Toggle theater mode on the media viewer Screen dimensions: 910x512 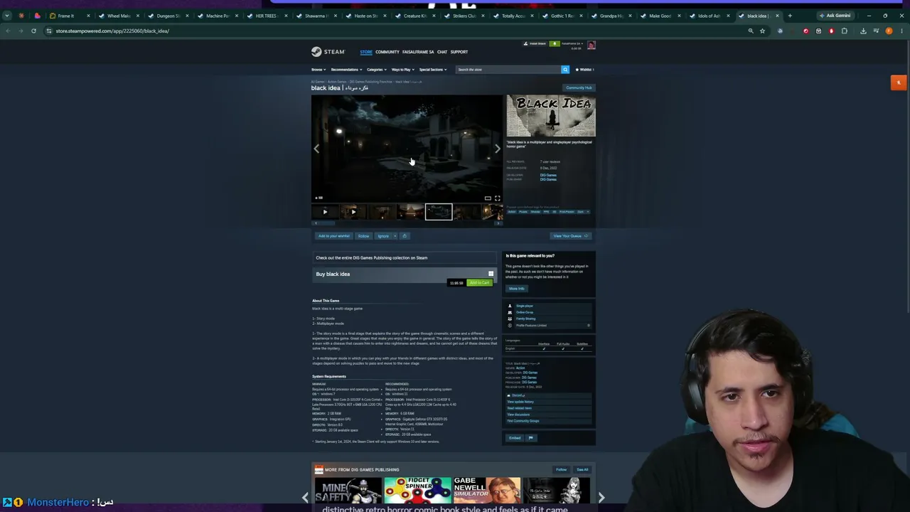tap(488, 198)
